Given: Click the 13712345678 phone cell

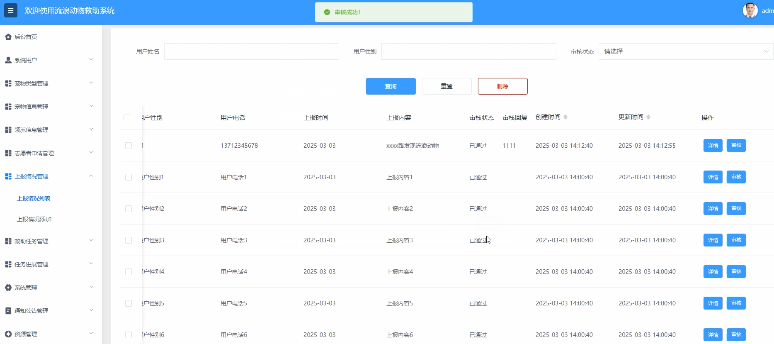Looking at the screenshot, I should [x=239, y=146].
